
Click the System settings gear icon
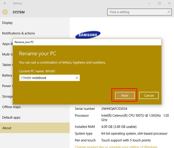click(x=5, y=12)
